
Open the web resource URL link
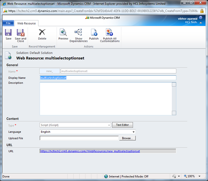(90, 151)
